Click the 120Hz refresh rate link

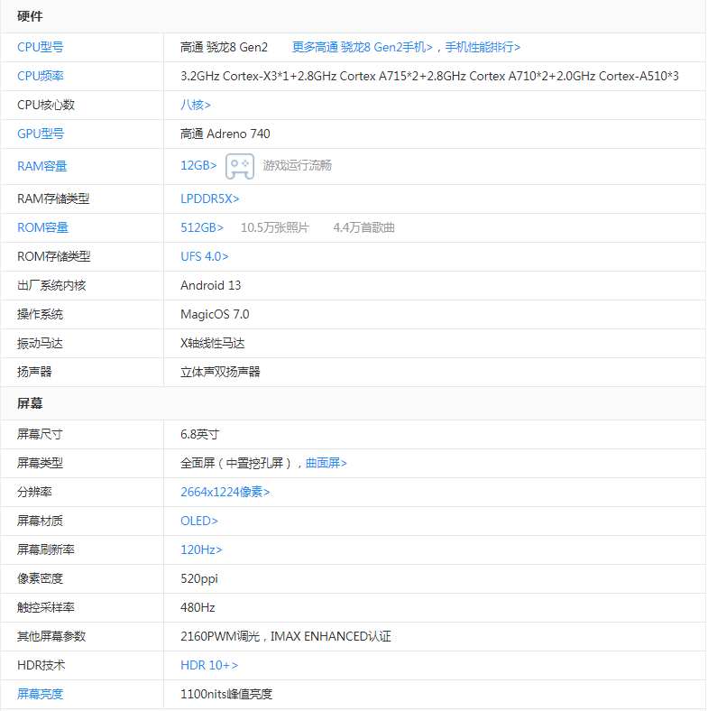click(x=201, y=550)
